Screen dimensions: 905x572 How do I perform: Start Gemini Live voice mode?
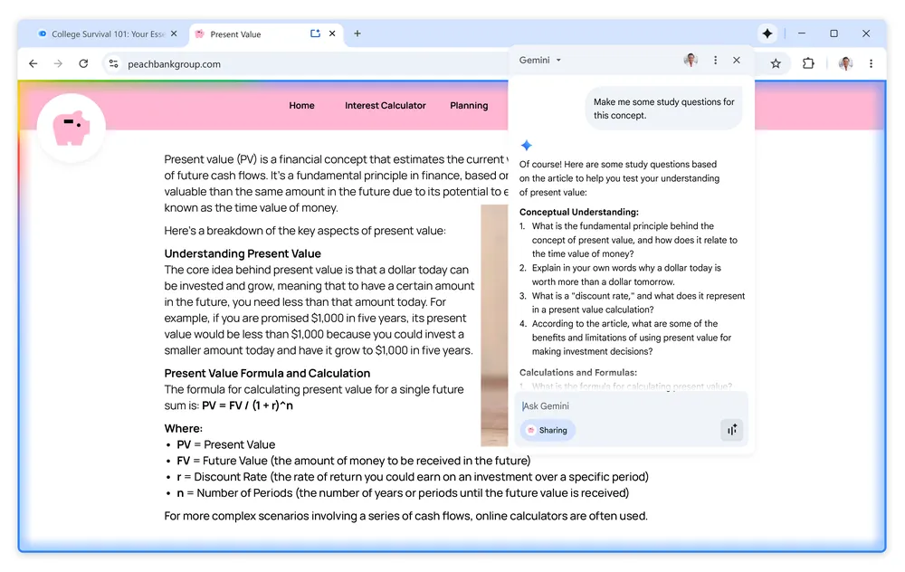[x=731, y=430]
